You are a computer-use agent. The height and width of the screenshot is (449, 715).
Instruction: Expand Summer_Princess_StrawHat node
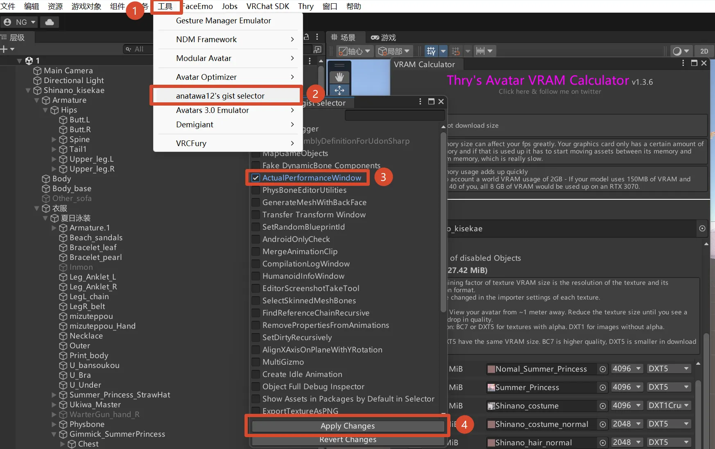54,395
